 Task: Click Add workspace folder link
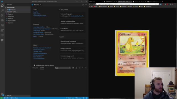coord(40,16)
